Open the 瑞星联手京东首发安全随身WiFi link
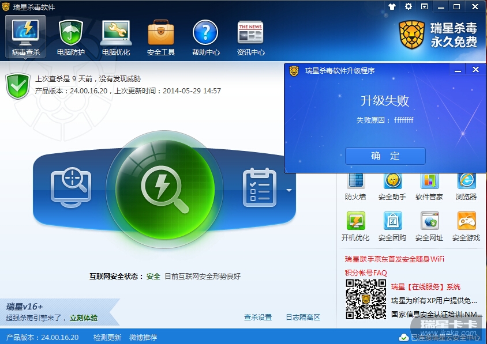Viewport: 487px width, 344px height. [x=395, y=259]
